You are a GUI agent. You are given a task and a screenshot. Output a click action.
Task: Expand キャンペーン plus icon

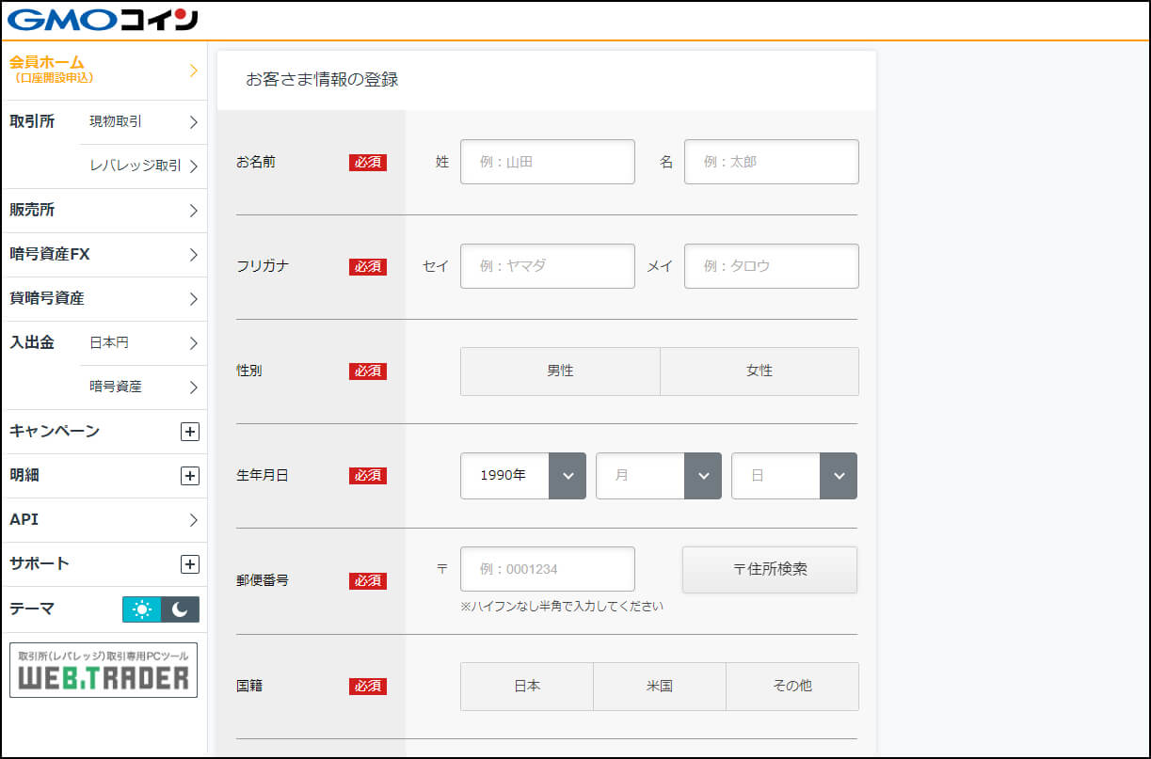point(190,432)
